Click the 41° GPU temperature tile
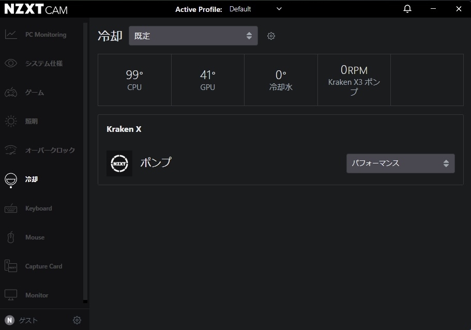 coord(207,80)
